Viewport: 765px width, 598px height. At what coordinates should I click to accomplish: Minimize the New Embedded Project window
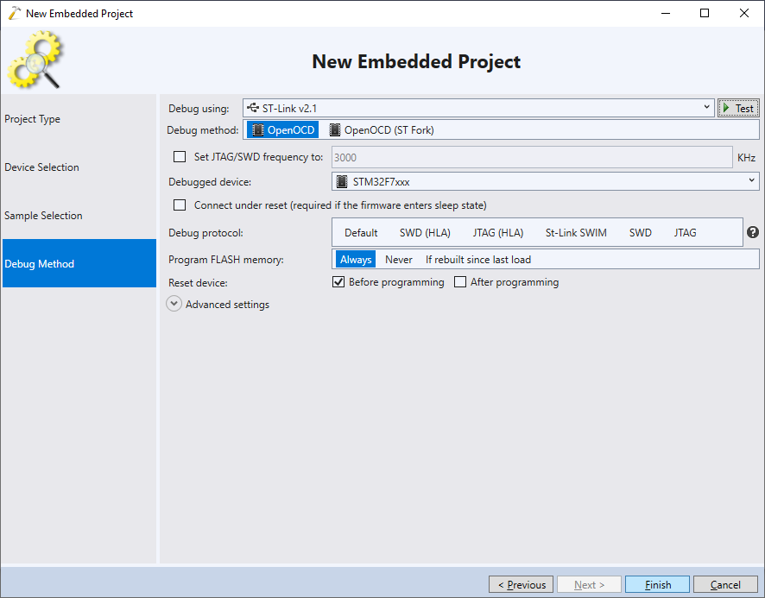(x=666, y=13)
